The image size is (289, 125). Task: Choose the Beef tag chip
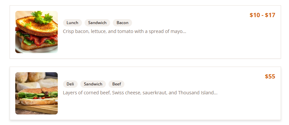pos(116,84)
